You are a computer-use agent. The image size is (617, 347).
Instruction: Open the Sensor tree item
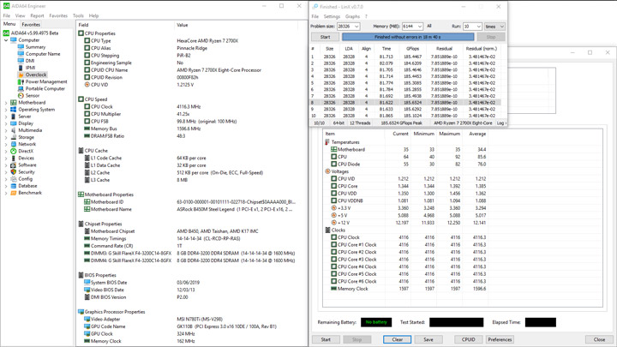coord(33,96)
